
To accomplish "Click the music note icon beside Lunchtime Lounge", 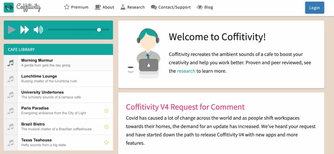I will tap(10, 79).
